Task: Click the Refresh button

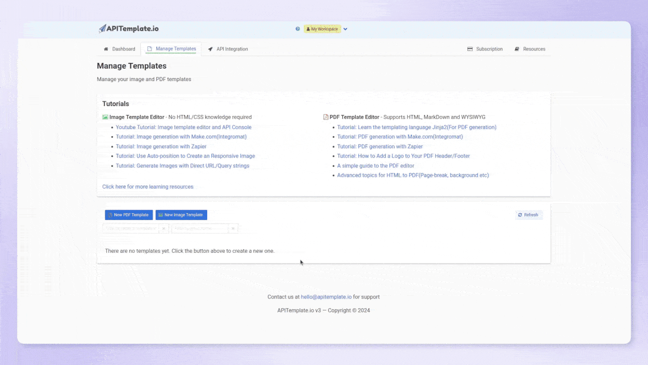Action: coord(528,215)
